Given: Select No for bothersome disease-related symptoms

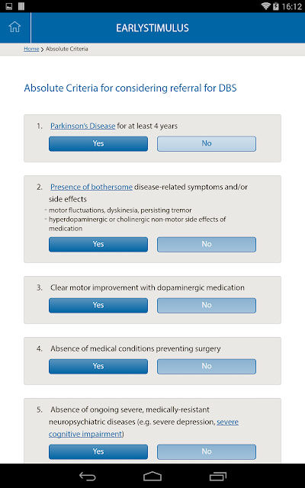Looking at the screenshot, I should click(207, 244).
